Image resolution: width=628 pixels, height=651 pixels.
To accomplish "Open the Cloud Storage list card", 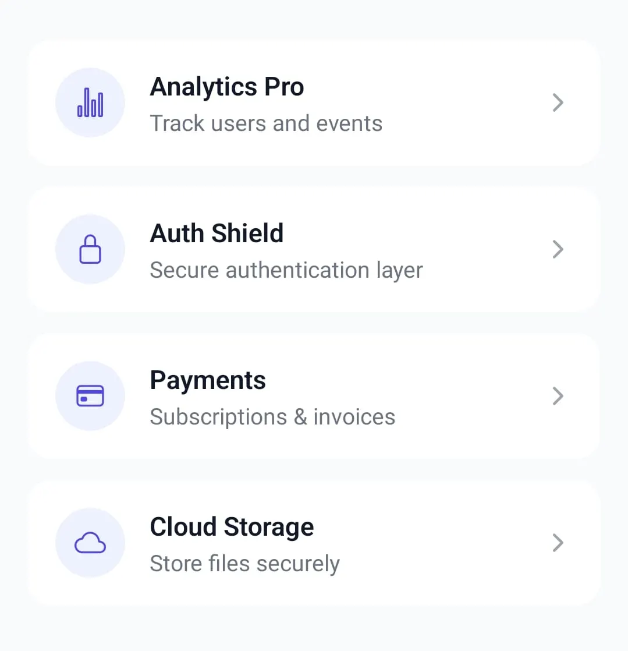I will [314, 543].
